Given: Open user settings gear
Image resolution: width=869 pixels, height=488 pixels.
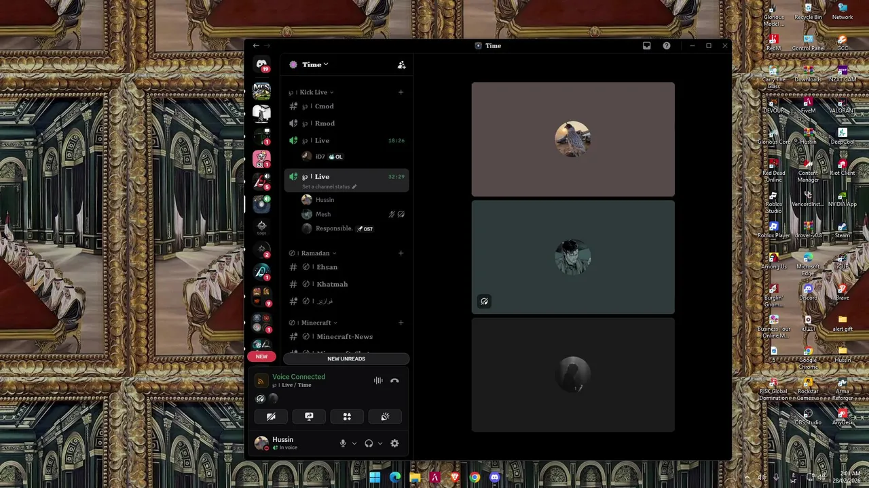Looking at the screenshot, I should pos(394,443).
